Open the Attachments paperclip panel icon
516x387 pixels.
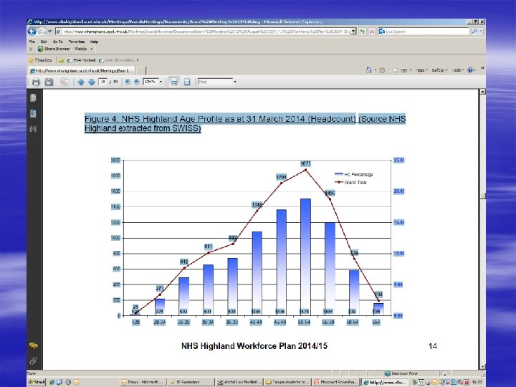pos(33,361)
